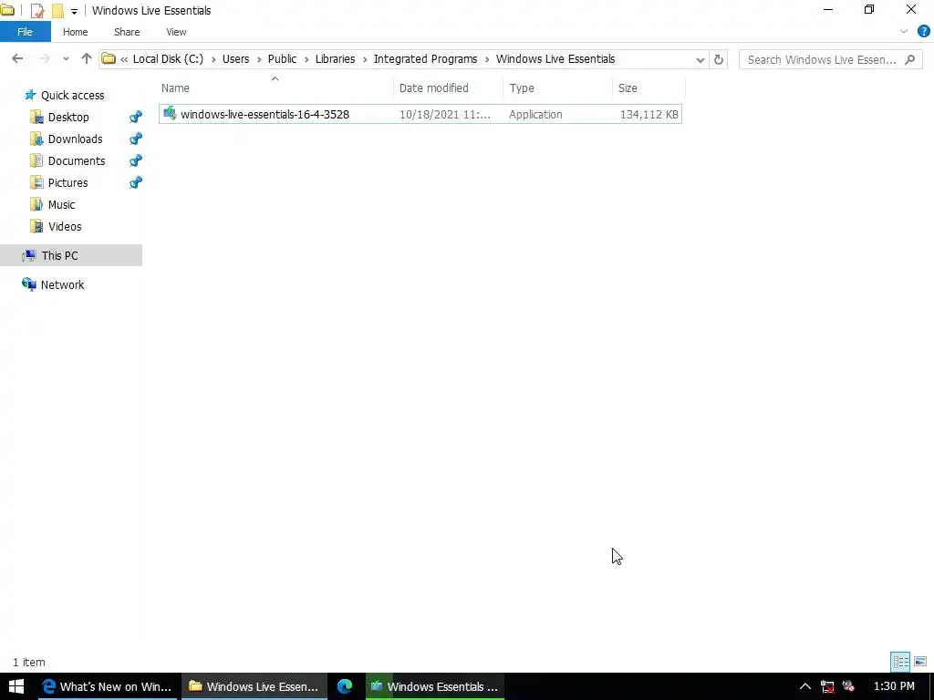Click Libraries in the address path
The image size is (934, 700).
click(x=336, y=59)
